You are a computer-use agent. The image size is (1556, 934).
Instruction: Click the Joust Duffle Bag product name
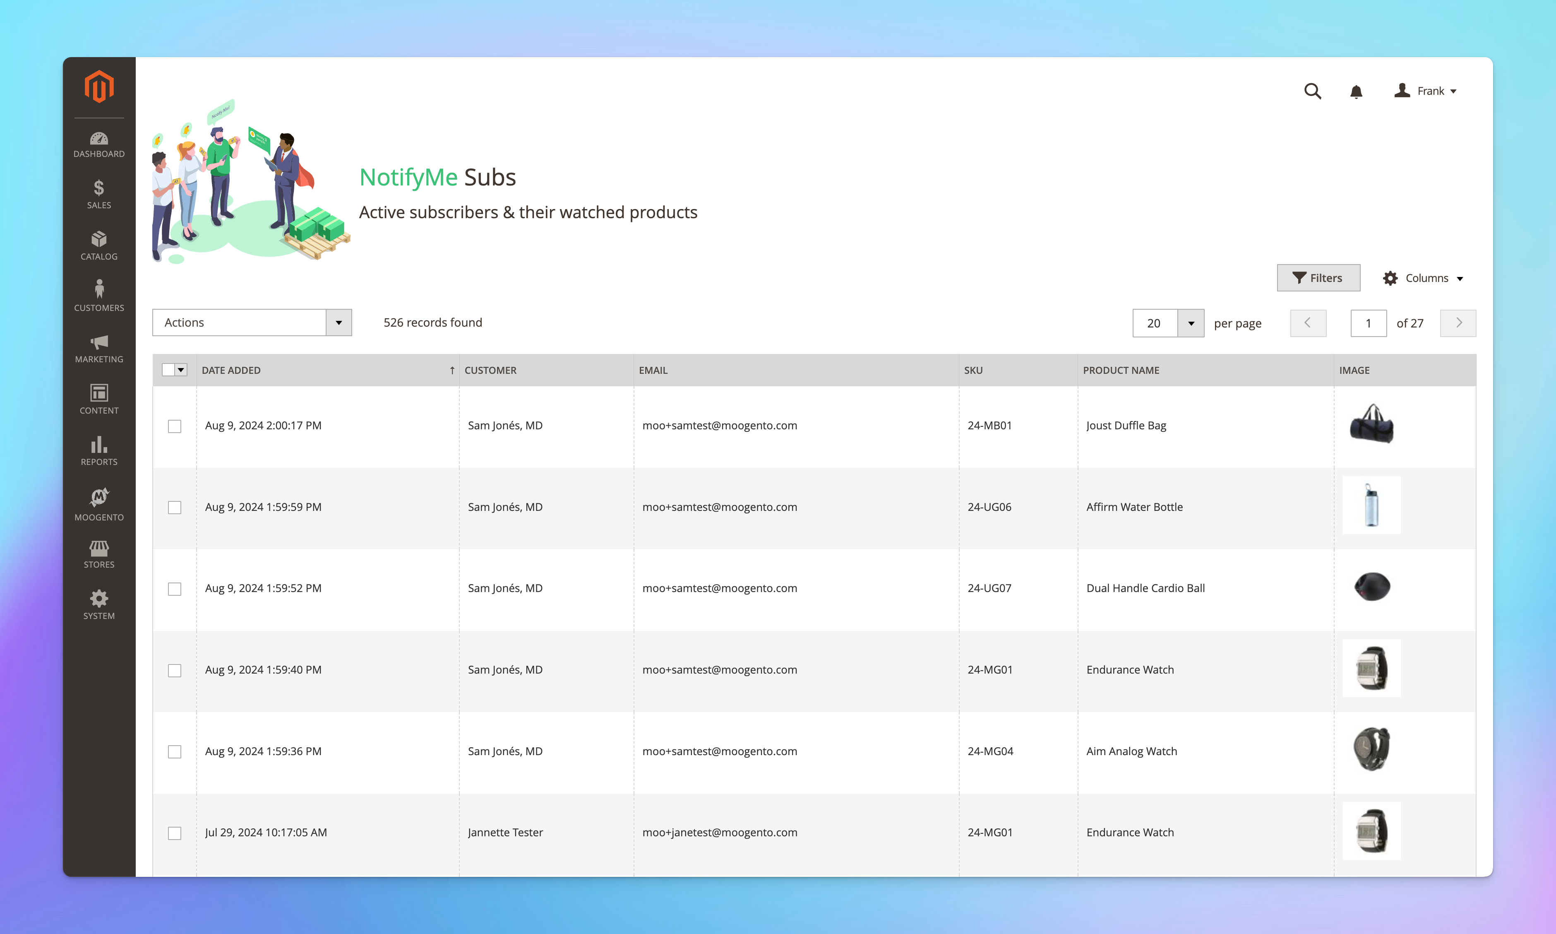[x=1126, y=426]
